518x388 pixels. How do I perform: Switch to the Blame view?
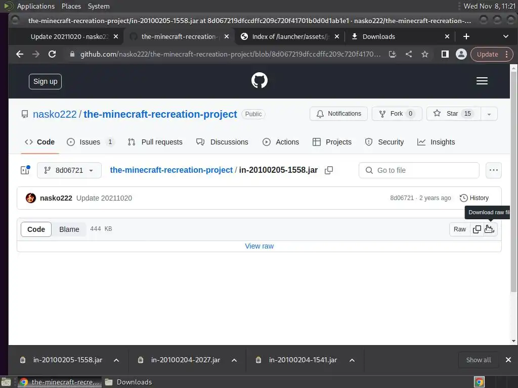(69, 229)
